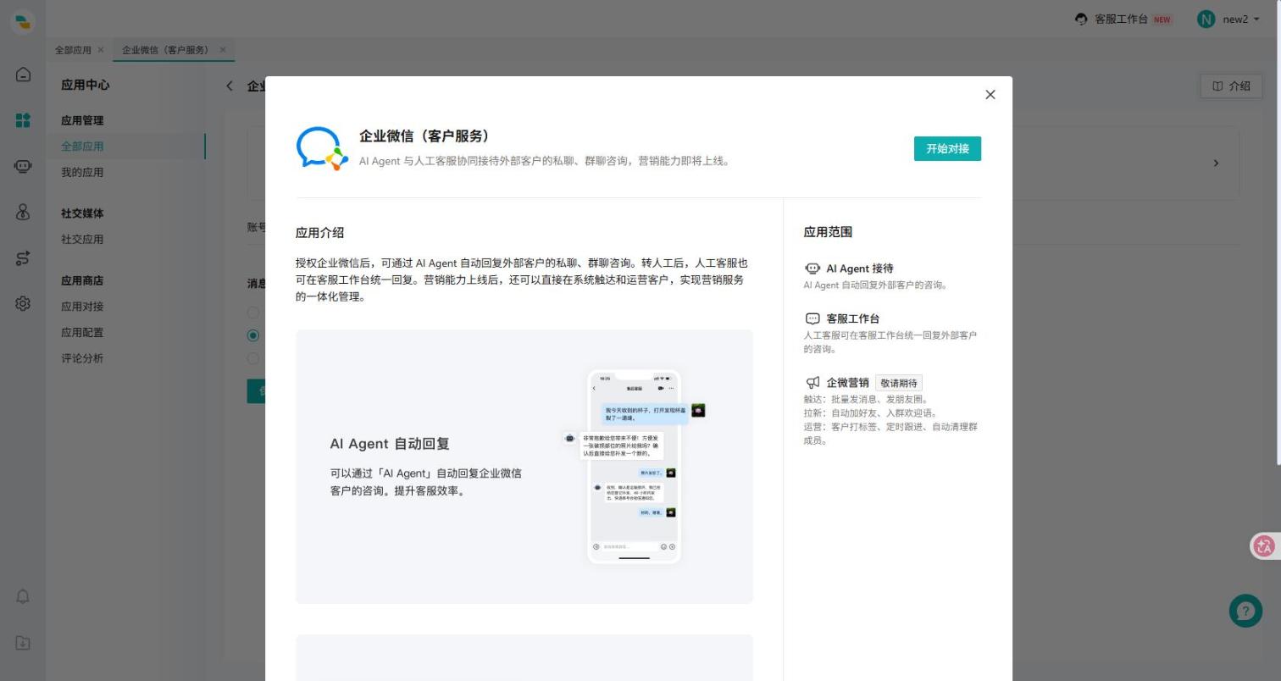Go back with the left chevron arrow
Viewport: 1281px width, 681px height.
230,86
